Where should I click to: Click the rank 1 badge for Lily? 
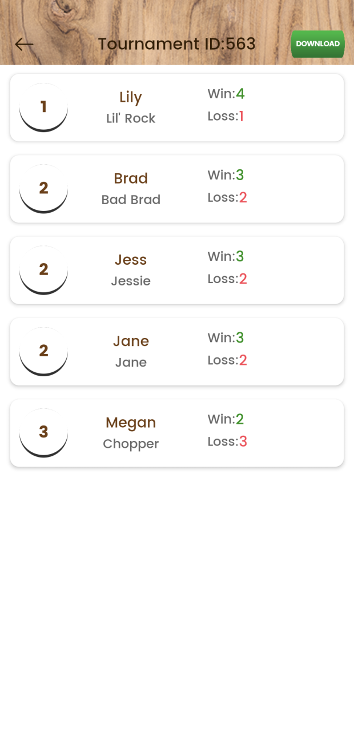tap(43, 107)
